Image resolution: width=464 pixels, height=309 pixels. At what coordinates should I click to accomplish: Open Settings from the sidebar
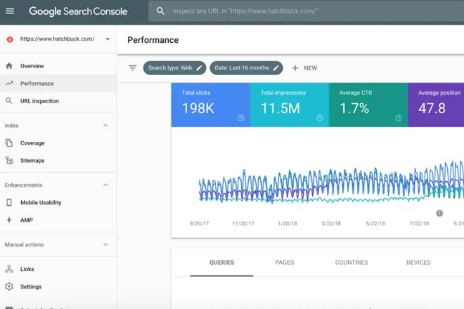(x=31, y=287)
